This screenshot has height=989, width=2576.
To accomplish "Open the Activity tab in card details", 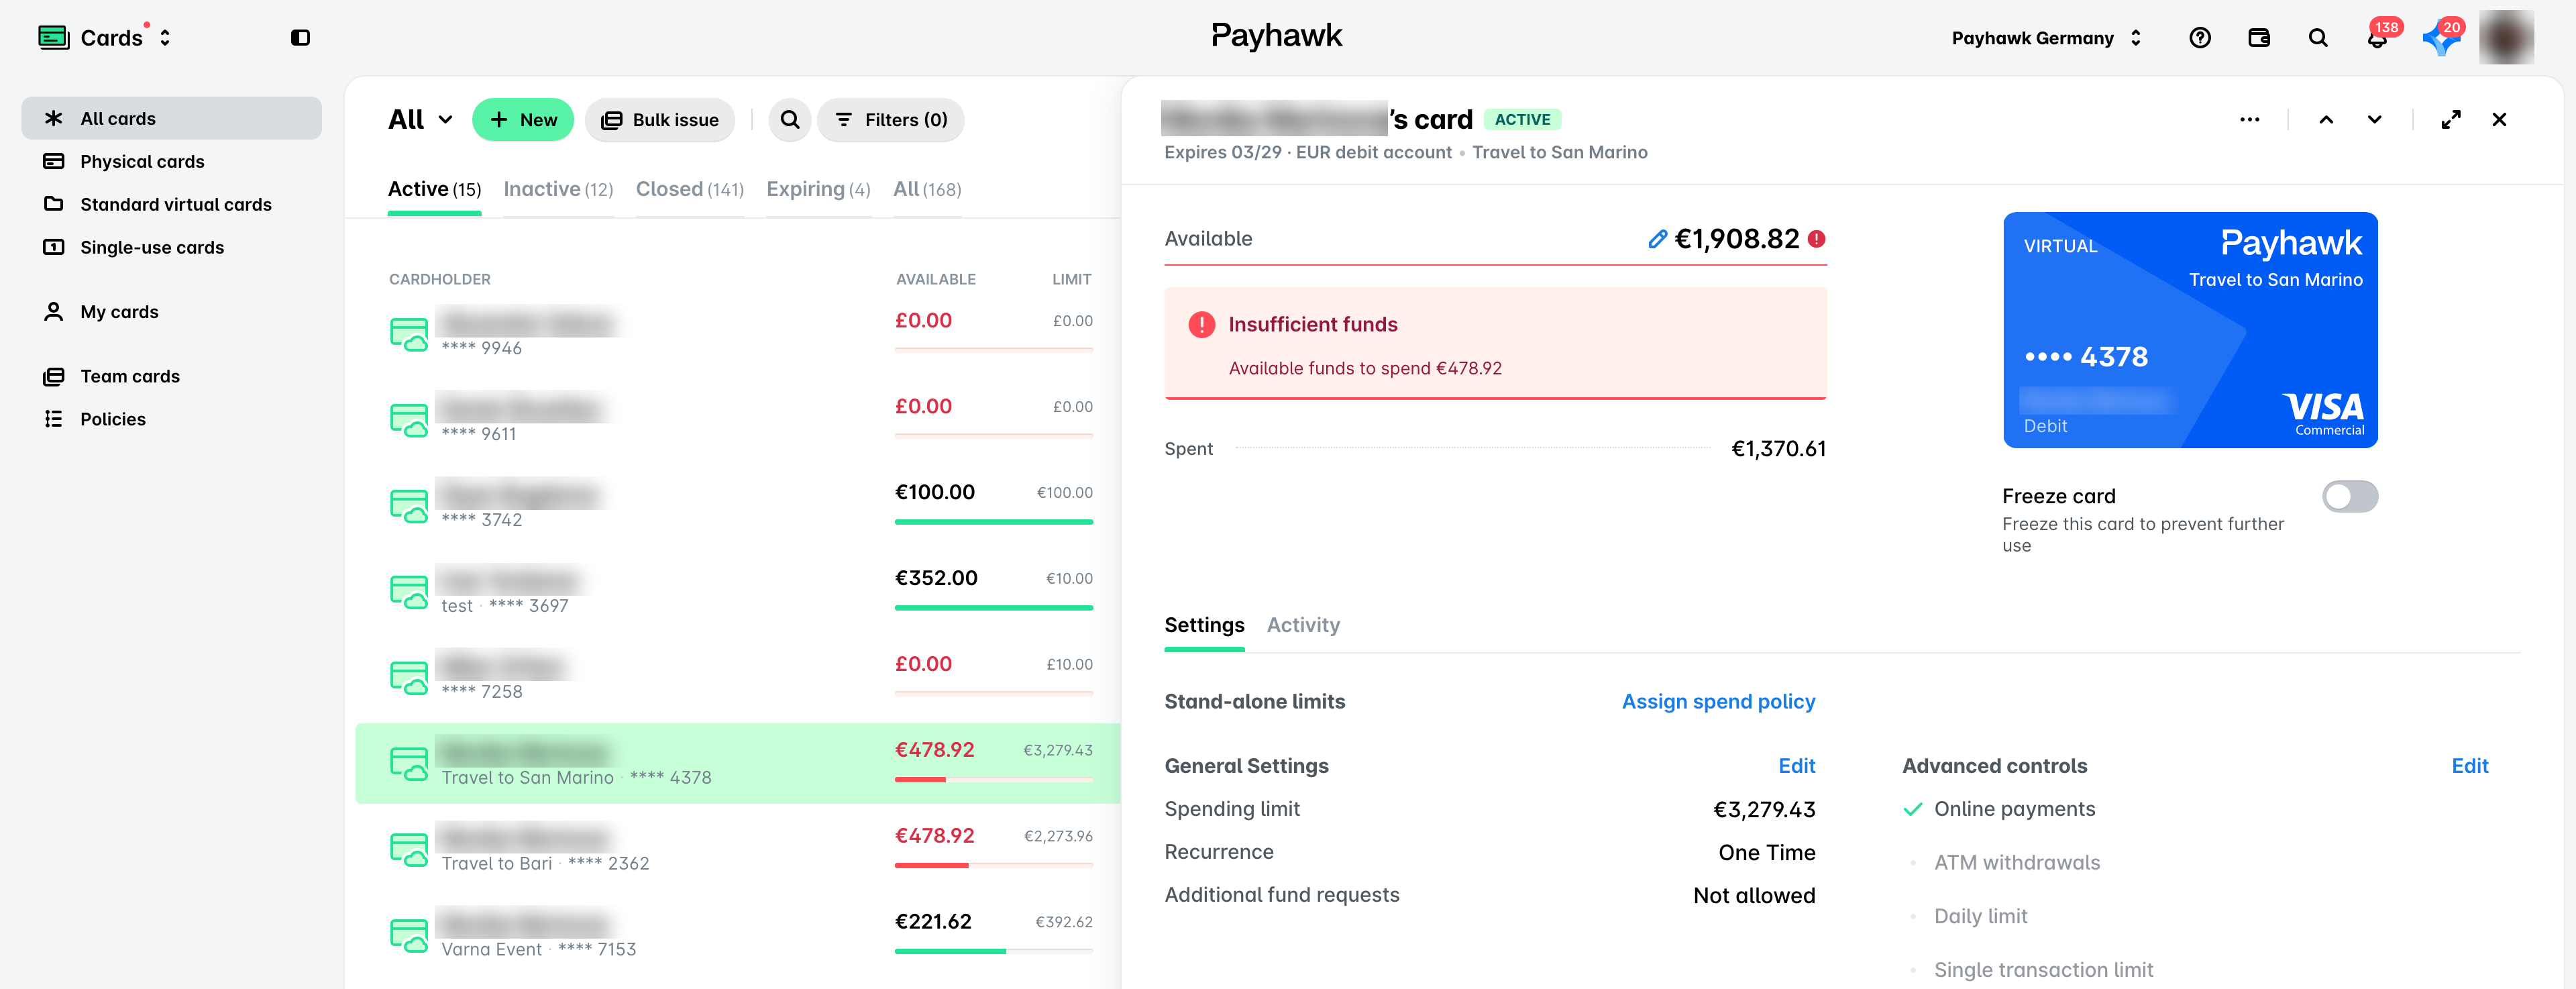I will pos(1303,625).
